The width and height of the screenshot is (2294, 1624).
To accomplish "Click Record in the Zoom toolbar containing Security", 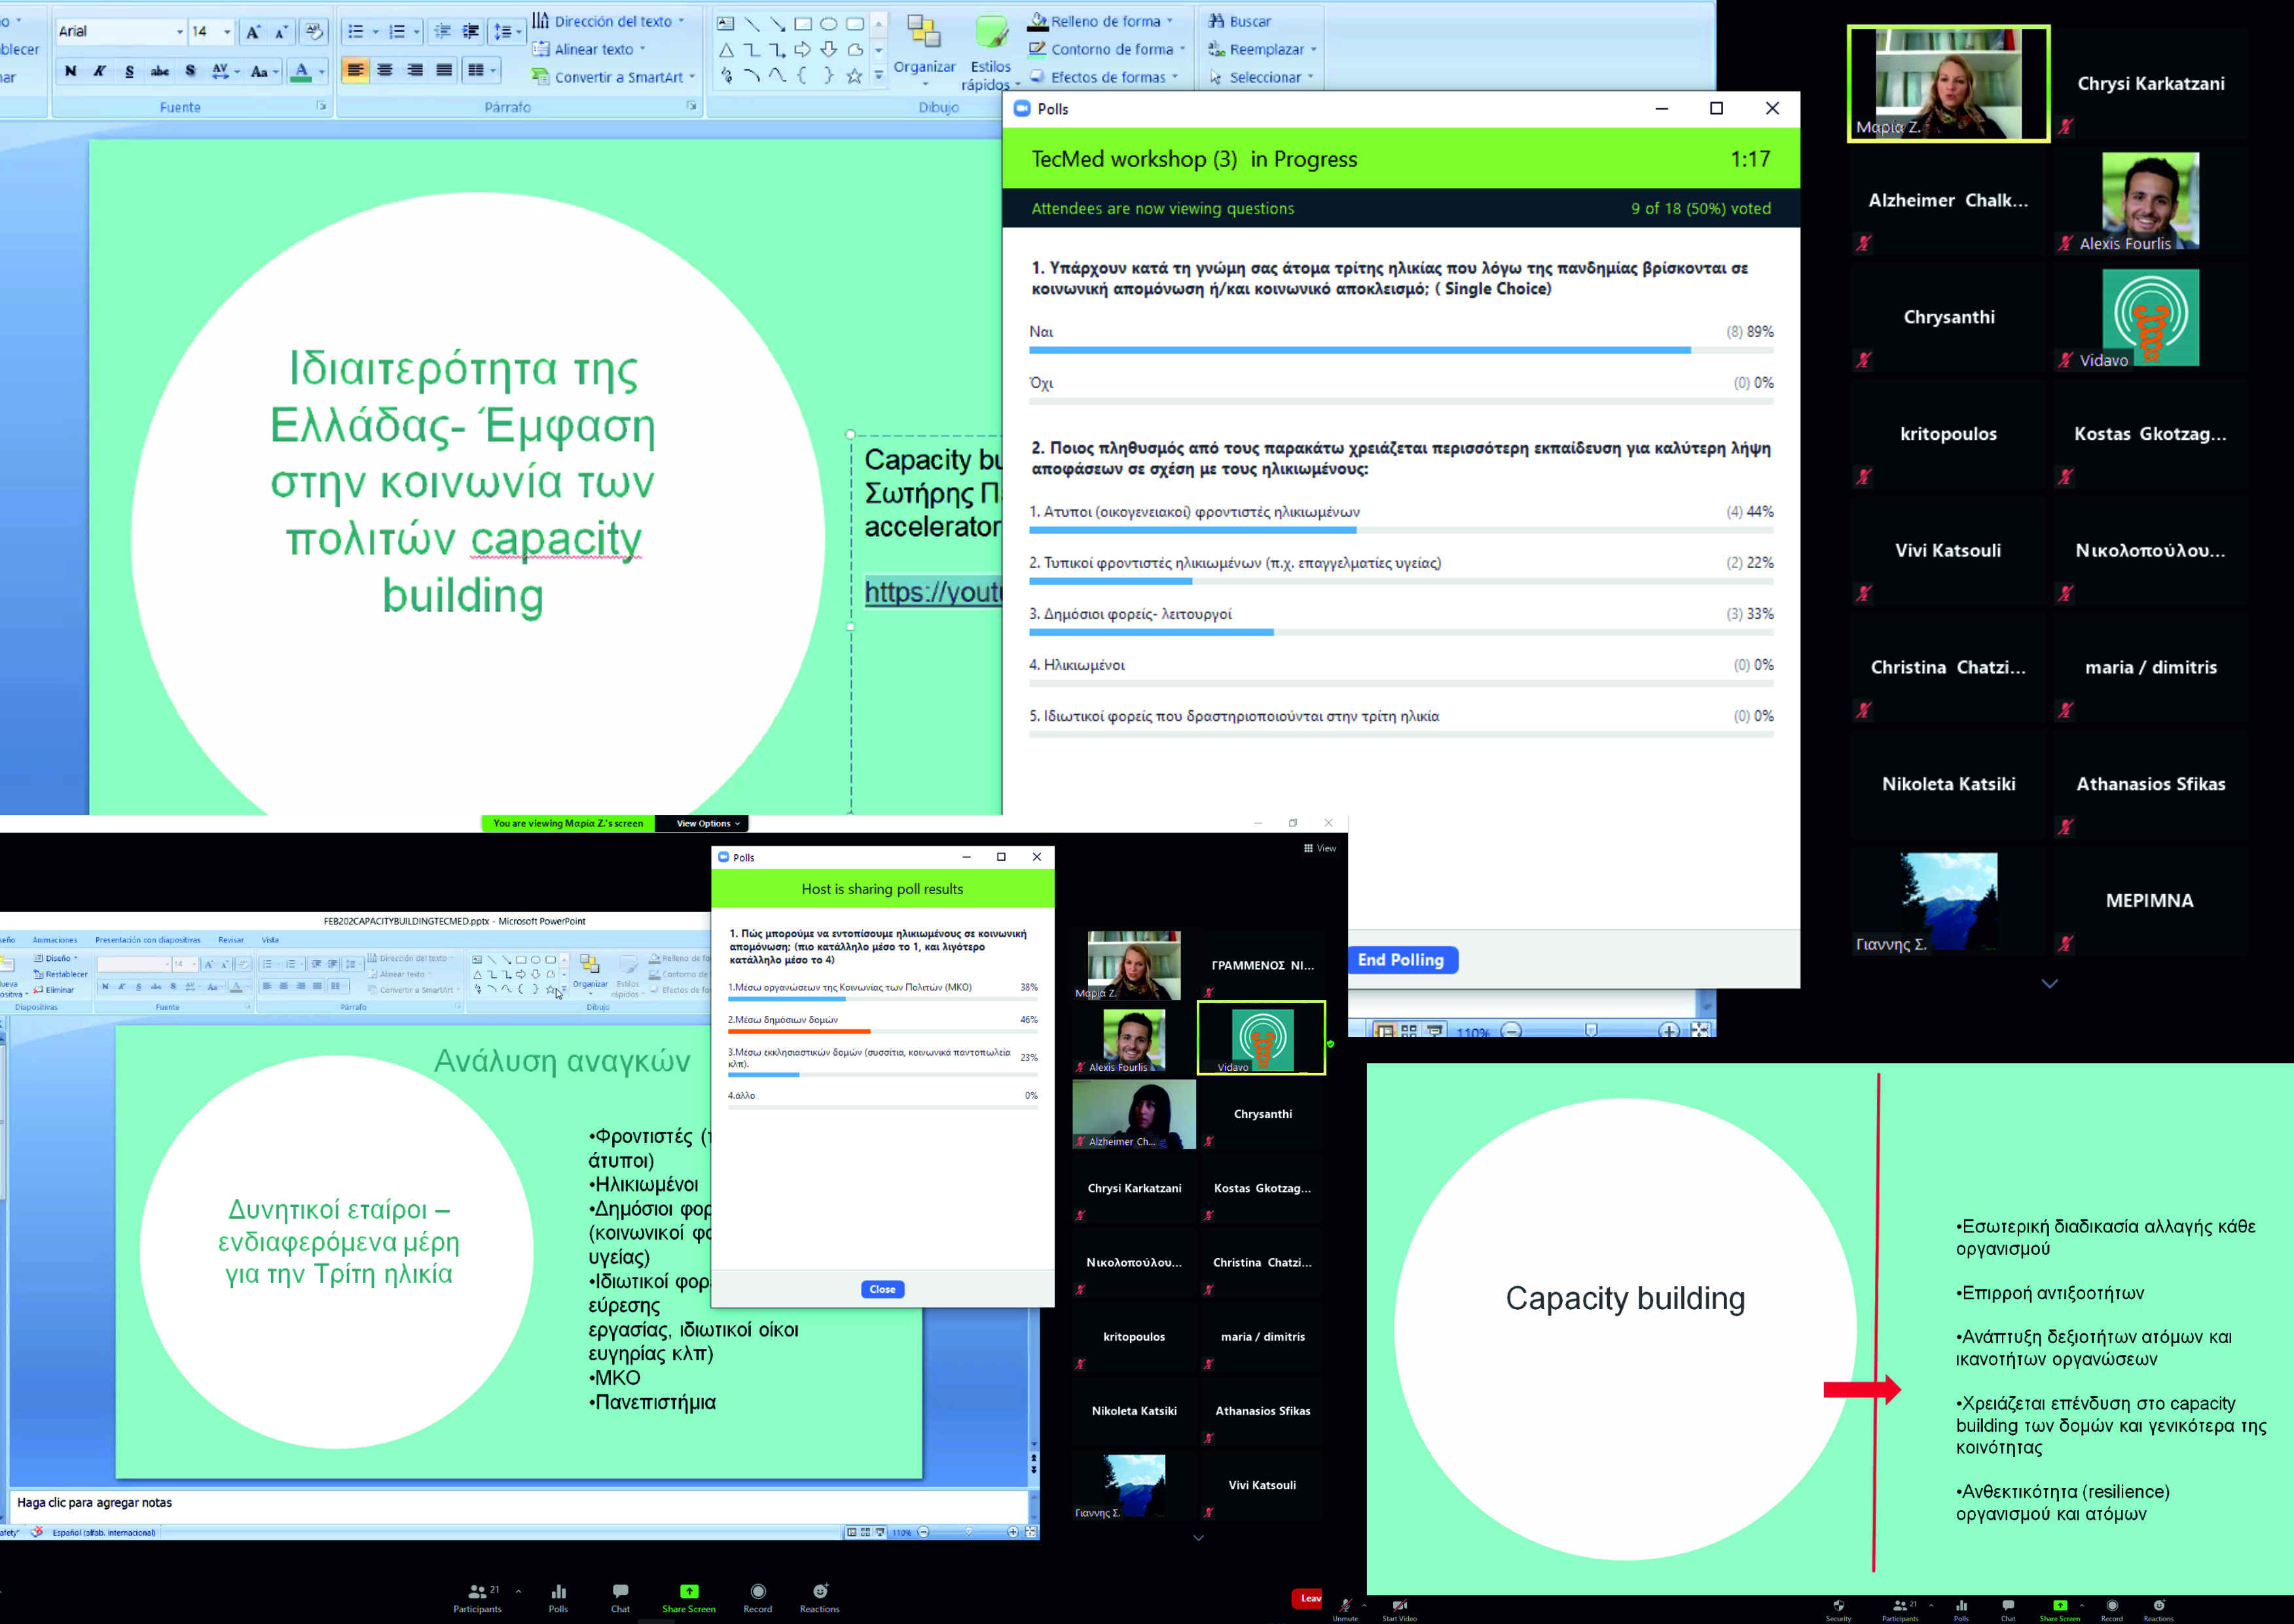I will (2112, 1609).
